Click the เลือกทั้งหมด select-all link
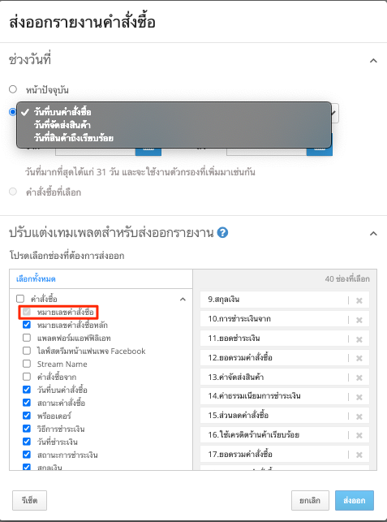This screenshot has height=522, width=387. [36, 278]
